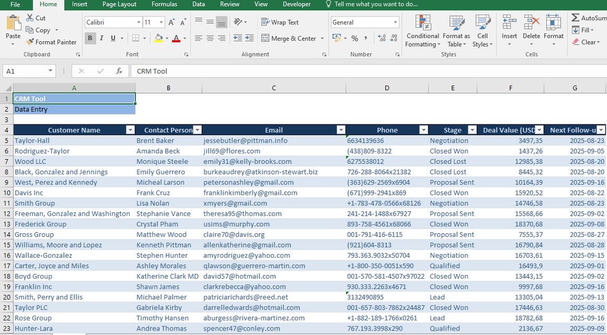Toggle Bold formatting
This screenshot has height=335, width=607.
[90, 39]
